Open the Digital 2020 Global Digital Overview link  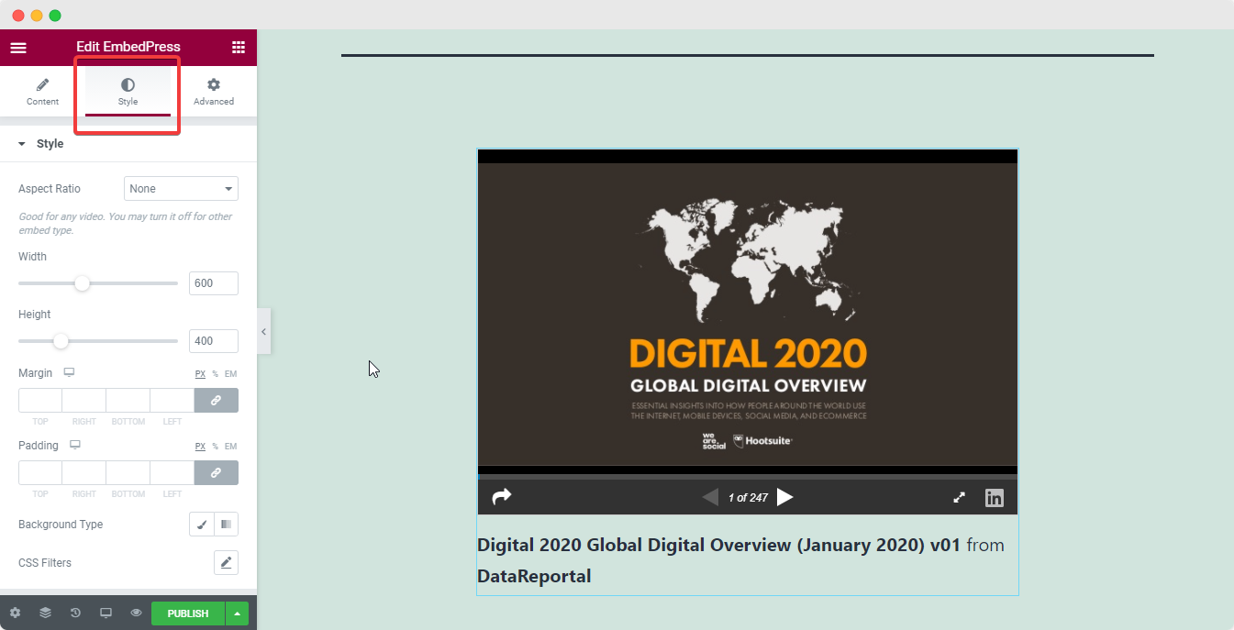[718, 545]
